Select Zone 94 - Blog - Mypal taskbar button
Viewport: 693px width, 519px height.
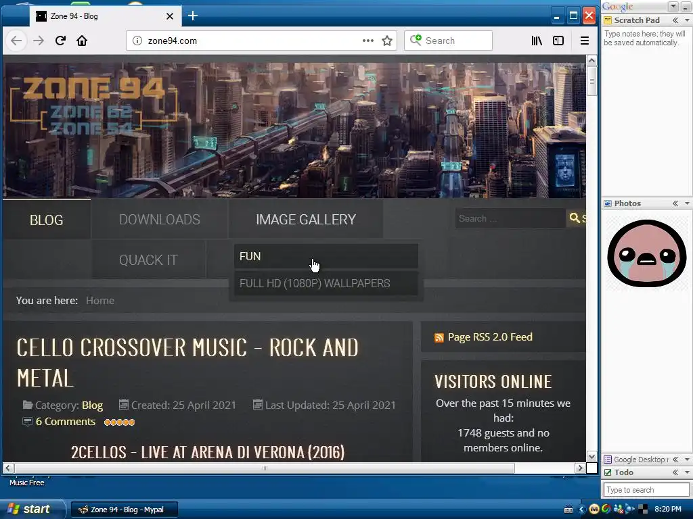click(125, 510)
